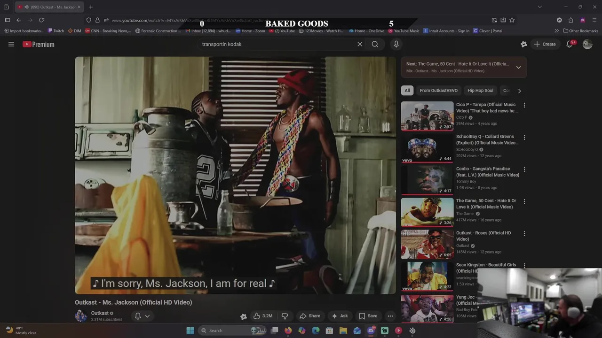The height and width of the screenshot is (338, 602).
Task: Open the Home - OneDrive bookmark
Action: pyautogui.click(x=366, y=31)
